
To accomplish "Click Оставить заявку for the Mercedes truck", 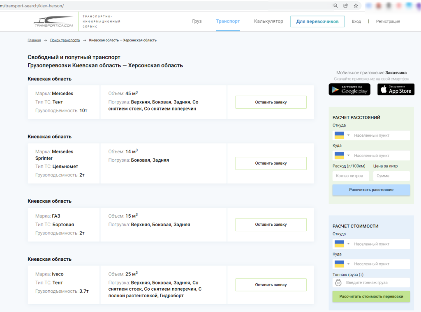I will pos(271,102).
